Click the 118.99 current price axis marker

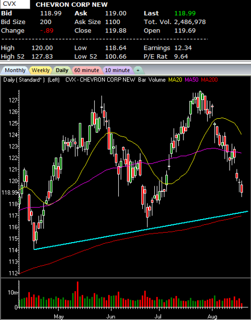click(9, 192)
